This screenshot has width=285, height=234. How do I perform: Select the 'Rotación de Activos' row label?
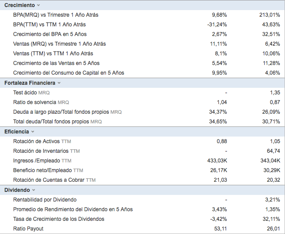tap(36, 141)
